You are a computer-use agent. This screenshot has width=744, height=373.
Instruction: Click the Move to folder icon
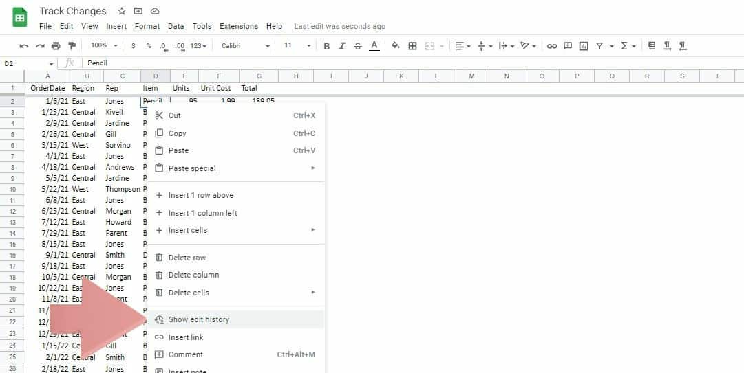pos(138,11)
